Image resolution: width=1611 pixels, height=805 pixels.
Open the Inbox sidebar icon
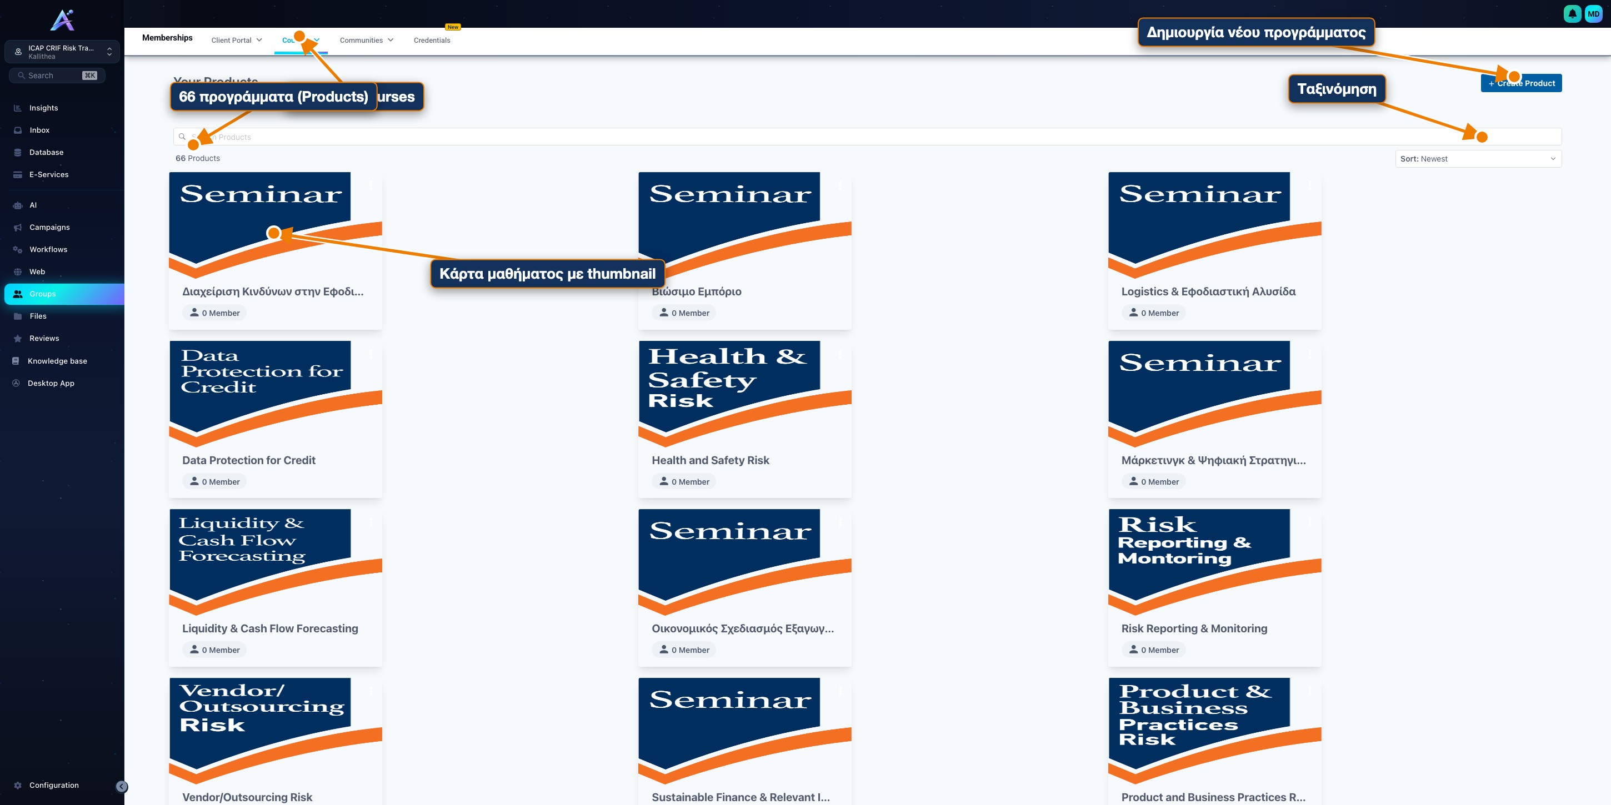18,130
